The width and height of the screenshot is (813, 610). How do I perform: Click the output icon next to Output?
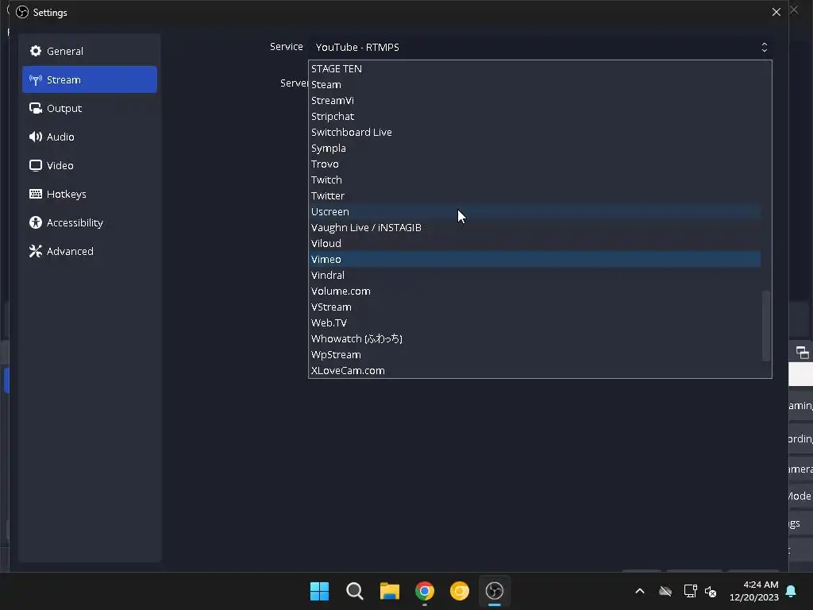click(35, 108)
